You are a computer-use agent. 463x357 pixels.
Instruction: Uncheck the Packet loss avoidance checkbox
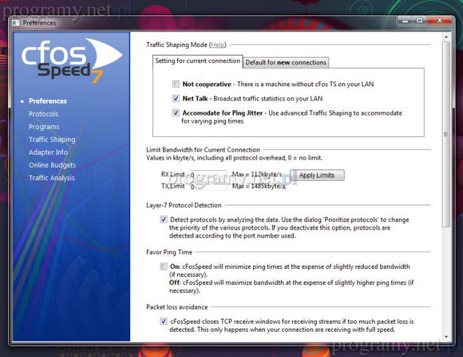pos(164,321)
